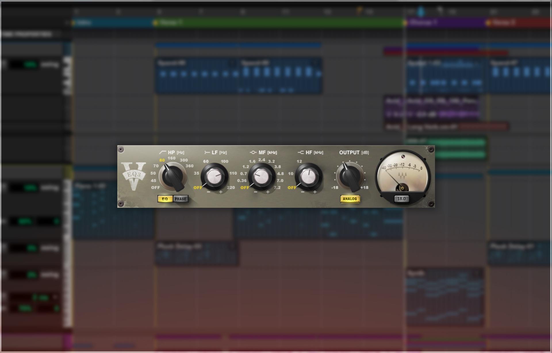552x353 pixels.
Task: Click the HF gain white knob
Action: tap(309, 176)
